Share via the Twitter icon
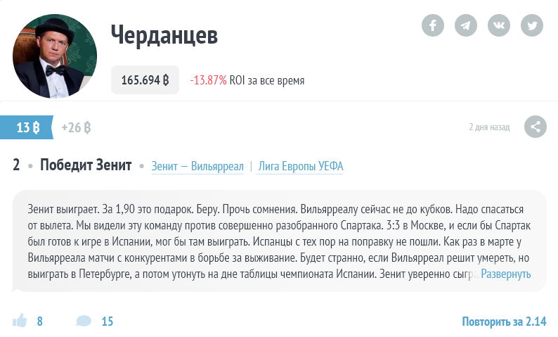The width and height of the screenshot is (558, 337). coord(532,25)
